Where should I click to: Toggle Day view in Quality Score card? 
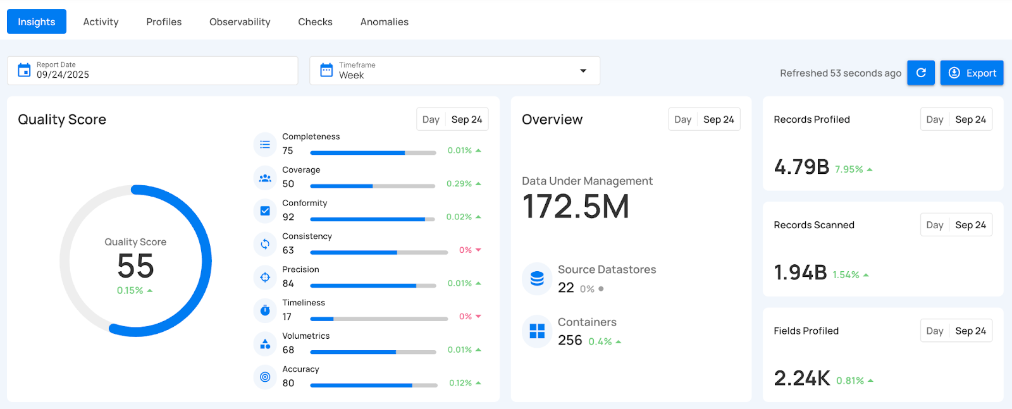pos(431,119)
